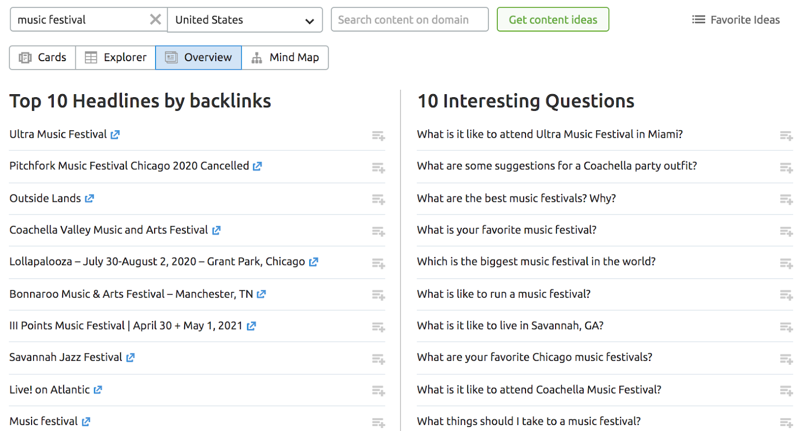Favorite the Ultra Music Festival Miami question
The height and width of the screenshot is (431, 803).
[786, 136]
